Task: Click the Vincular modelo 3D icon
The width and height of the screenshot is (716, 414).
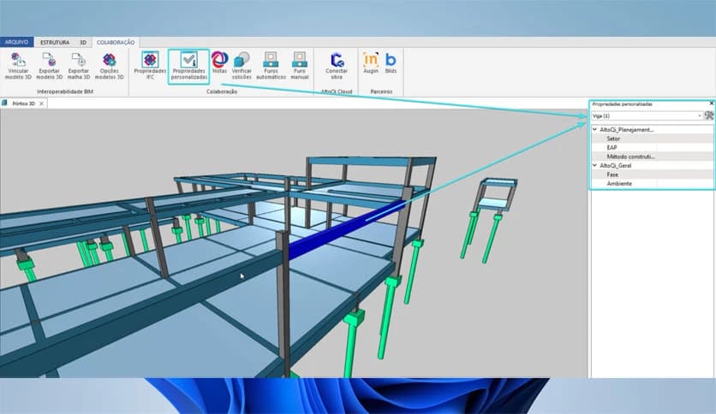Action: point(18,60)
